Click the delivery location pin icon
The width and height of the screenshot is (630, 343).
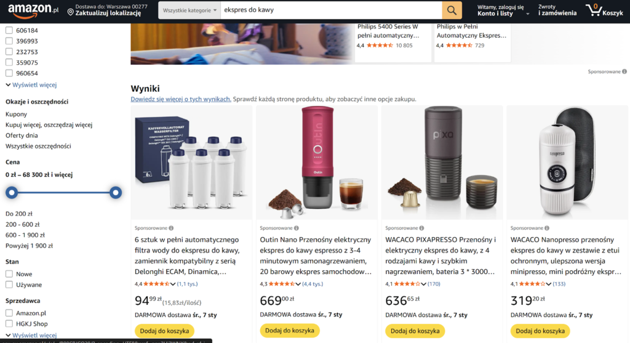click(70, 12)
